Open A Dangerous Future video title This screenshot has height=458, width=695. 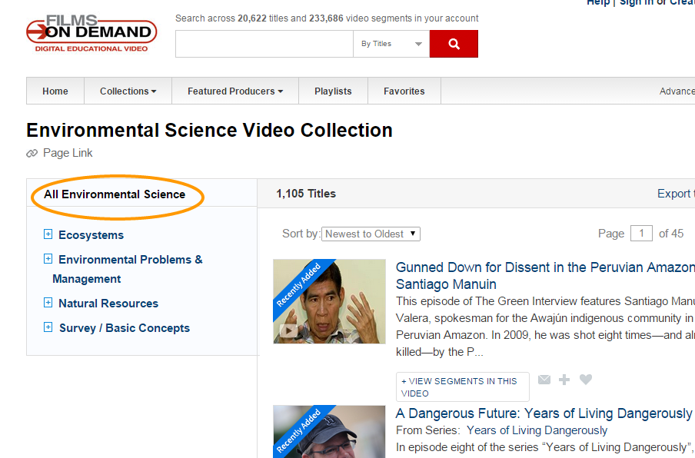(x=545, y=413)
